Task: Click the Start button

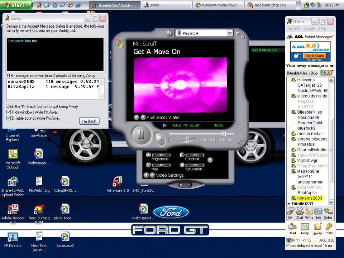Action: click(15, 5)
